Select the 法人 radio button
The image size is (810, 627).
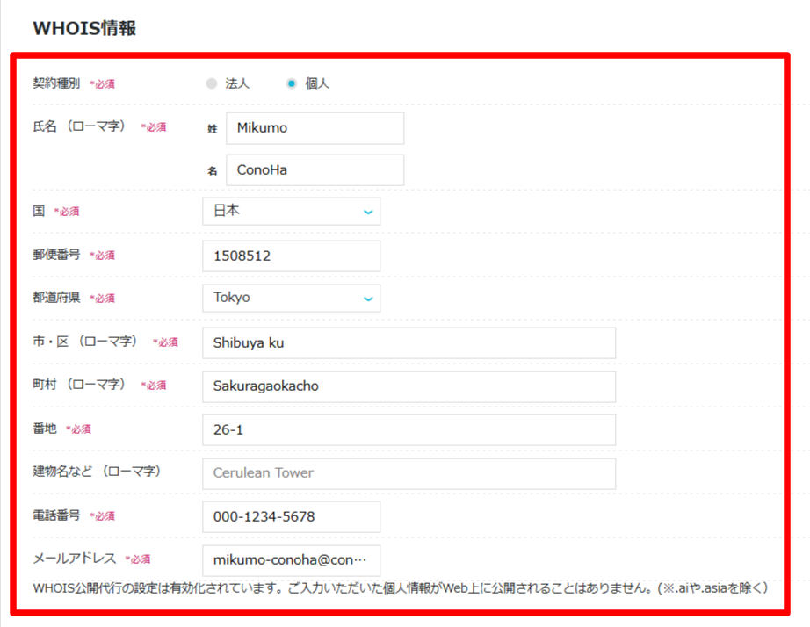tap(211, 84)
